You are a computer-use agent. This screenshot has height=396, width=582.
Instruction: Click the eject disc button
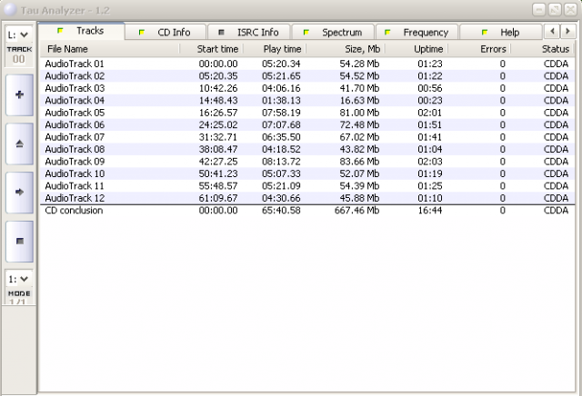click(20, 144)
